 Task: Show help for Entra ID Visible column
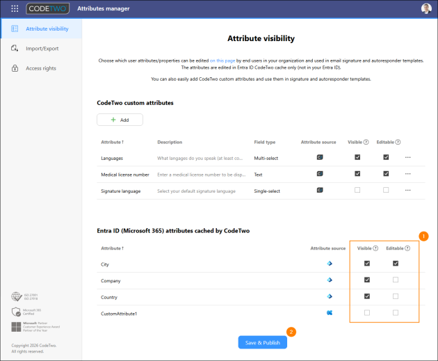375,248
